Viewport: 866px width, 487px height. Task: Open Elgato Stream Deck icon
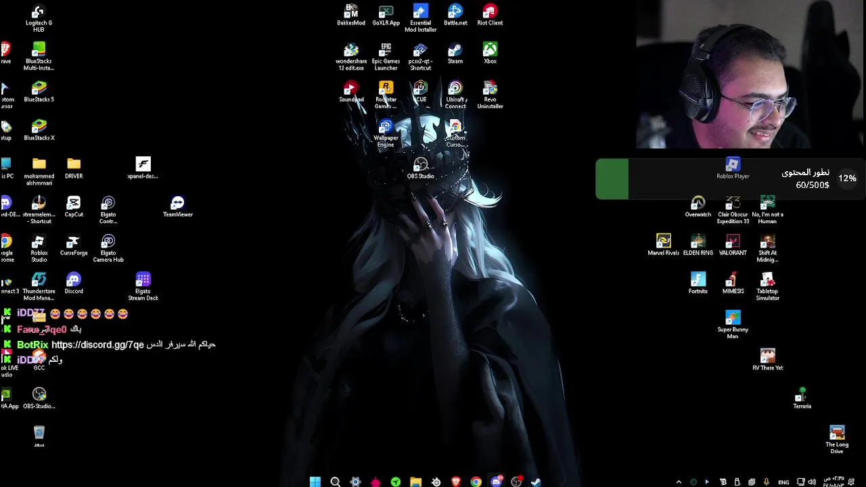click(x=143, y=287)
